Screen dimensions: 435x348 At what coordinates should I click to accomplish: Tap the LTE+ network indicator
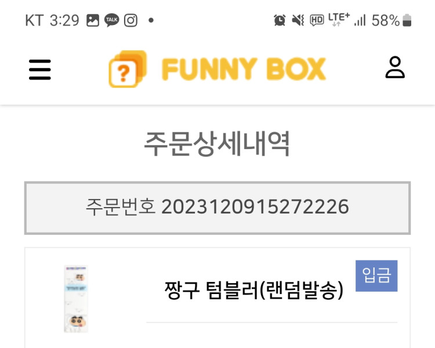[339, 19]
